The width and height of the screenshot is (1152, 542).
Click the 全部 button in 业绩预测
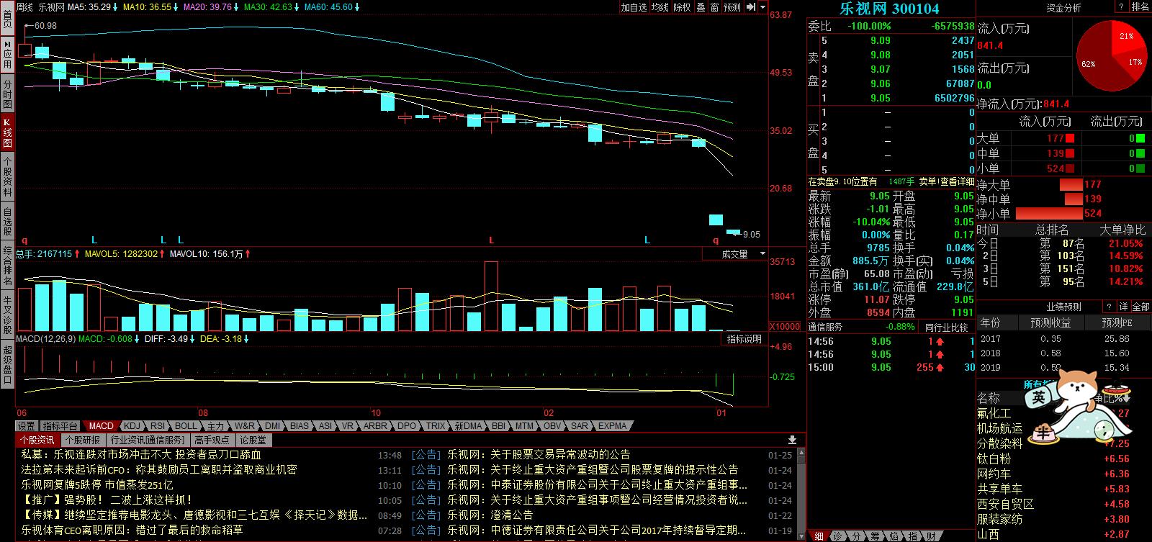tap(1140, 307)
